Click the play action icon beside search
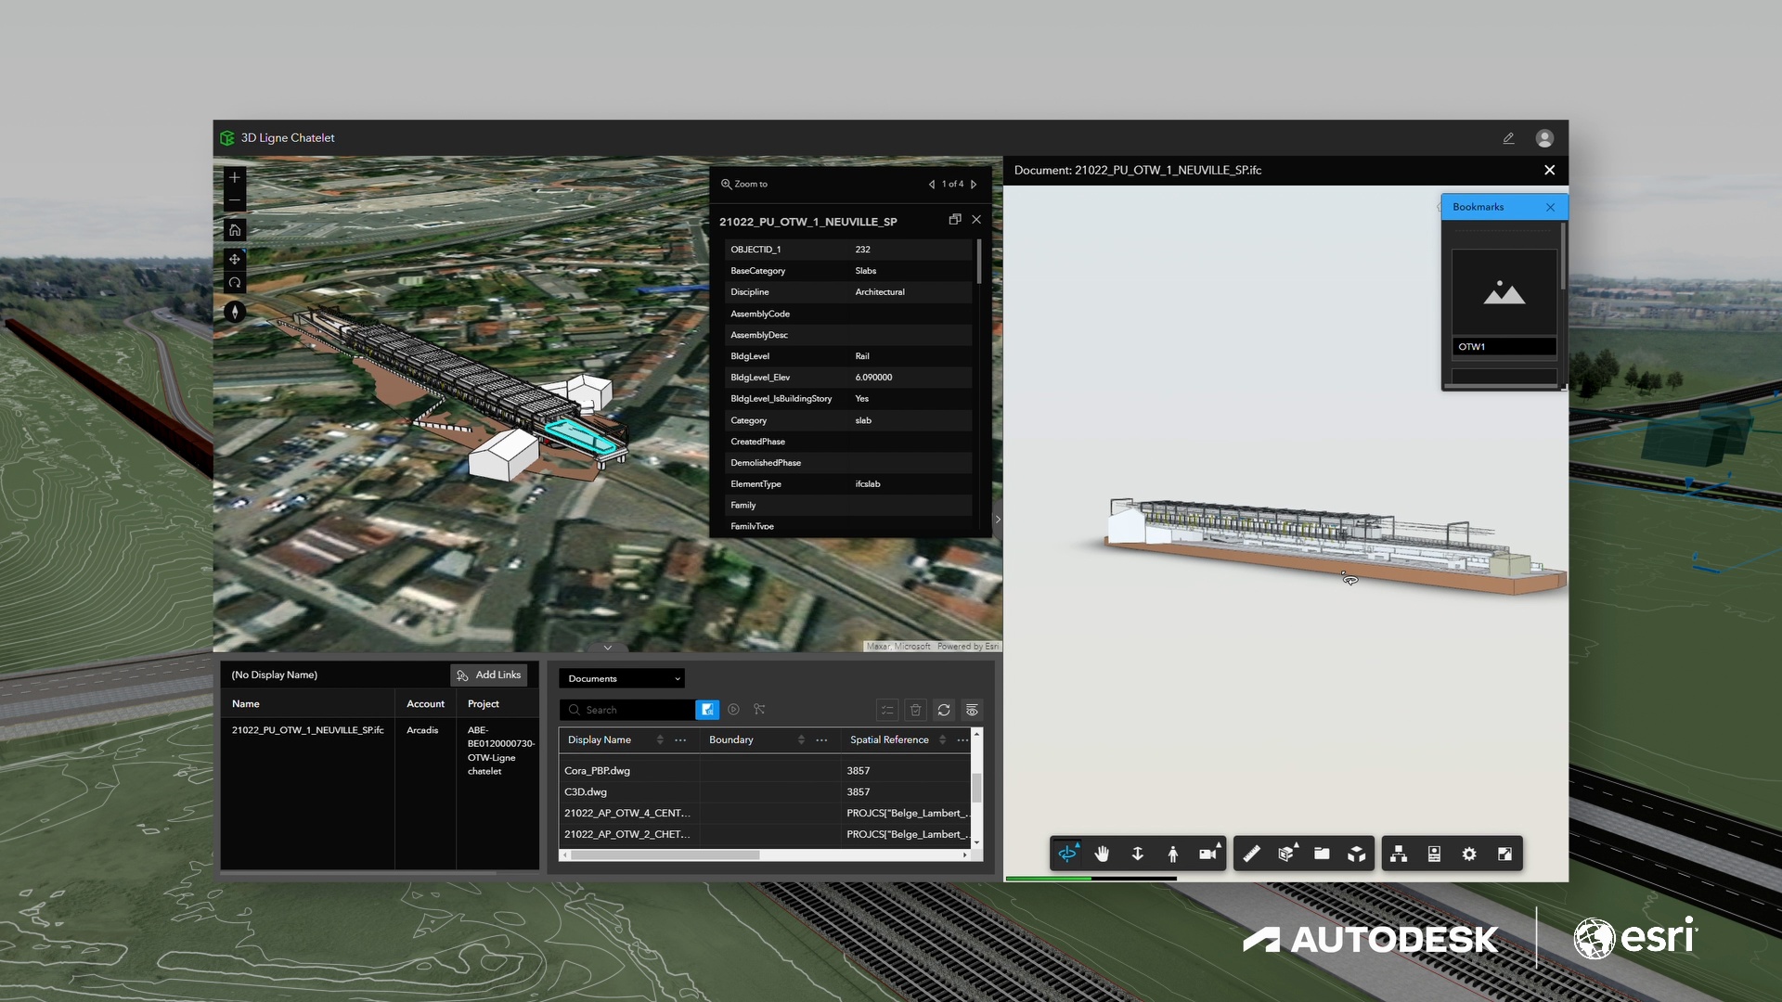1782x1002 pixels. (x=733, y=710)
